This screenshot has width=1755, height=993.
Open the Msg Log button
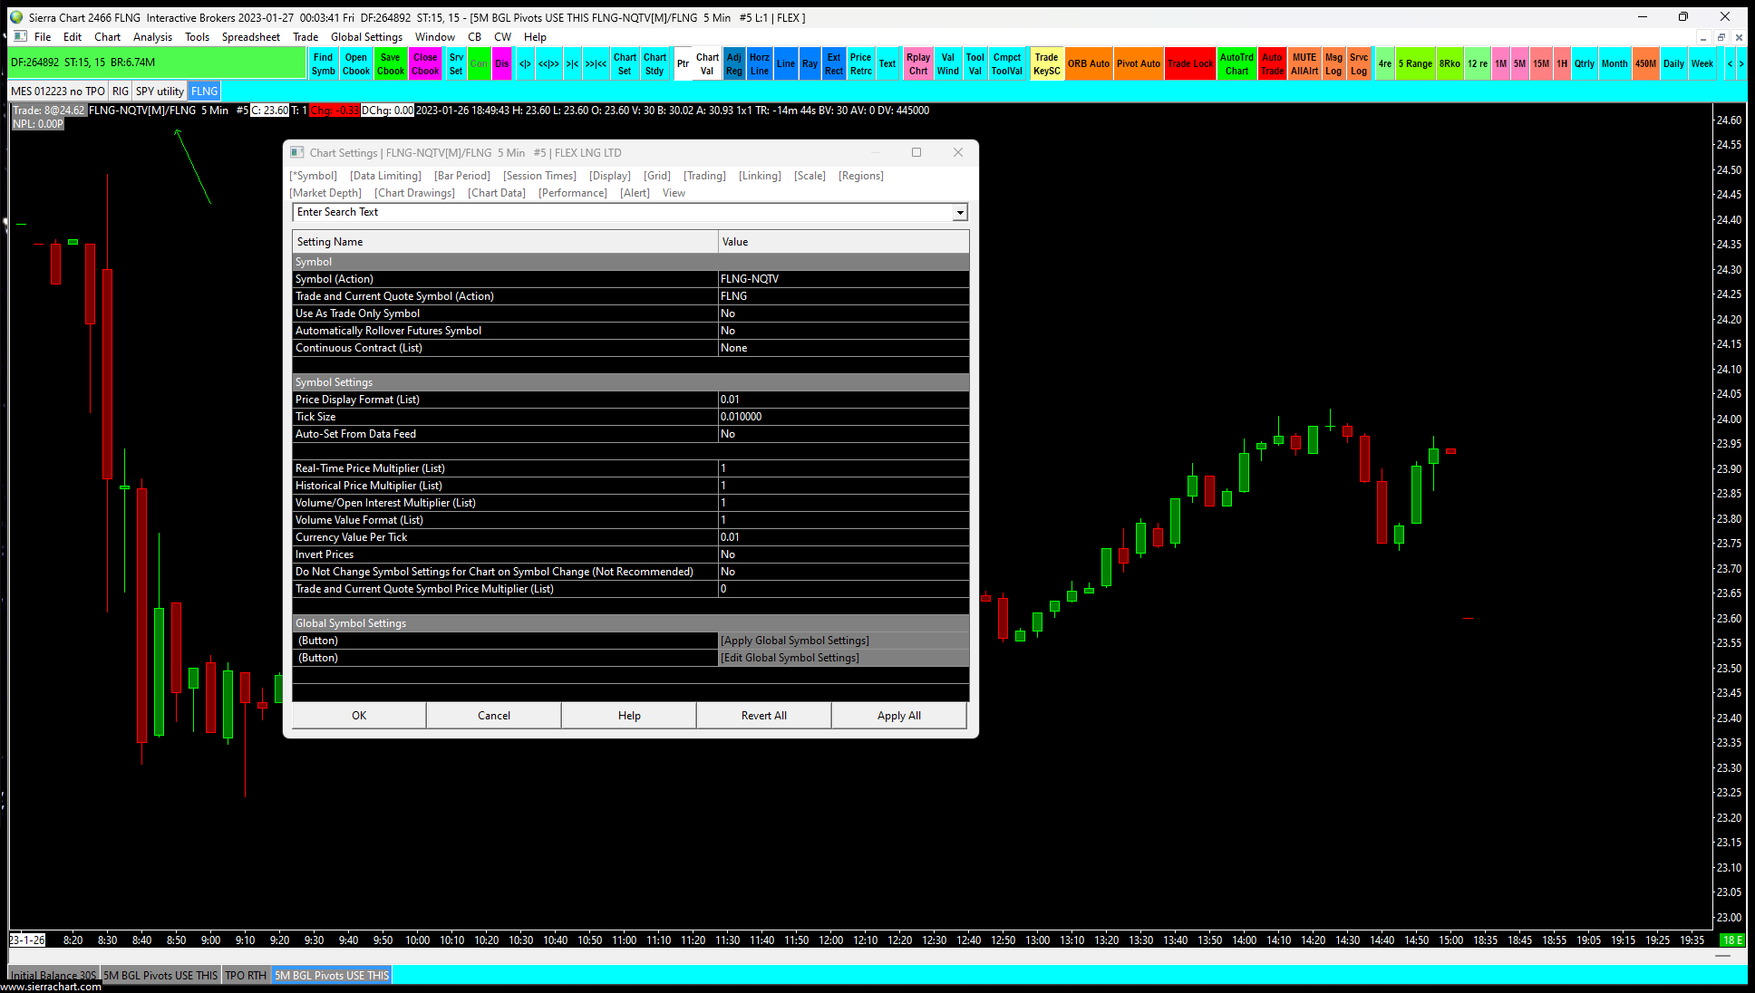tap(1333, 63)
